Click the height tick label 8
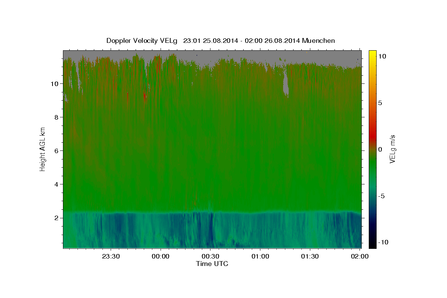Screen dimensions: 447x298 pyautogui.click(x=57, y=117)
